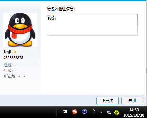The height and width of the screenshot is (118, 147).
Task: Show hidden tray icons with the arrow
Action: point(101,113)
